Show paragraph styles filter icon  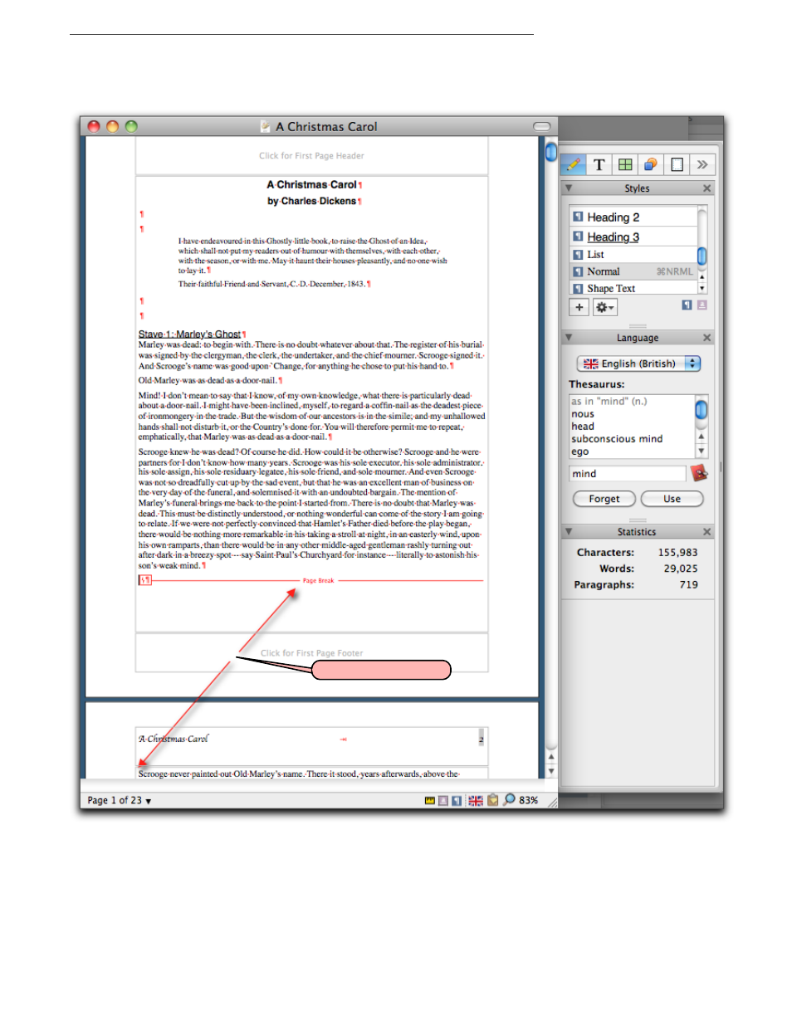(687, 305)
